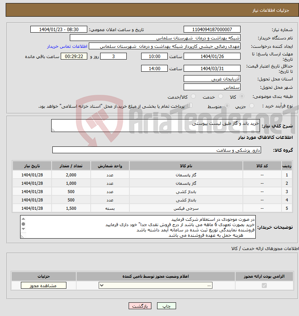Click the request creator field
Screen dimensions: 299x316
(165, 46)
